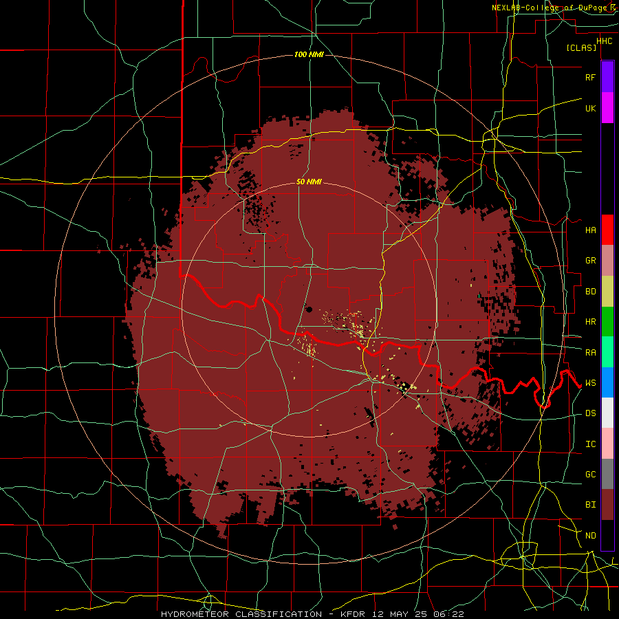Viewport: 619px width, 619px height.
Task: Click the HR label in the legend
Action: 590,322
